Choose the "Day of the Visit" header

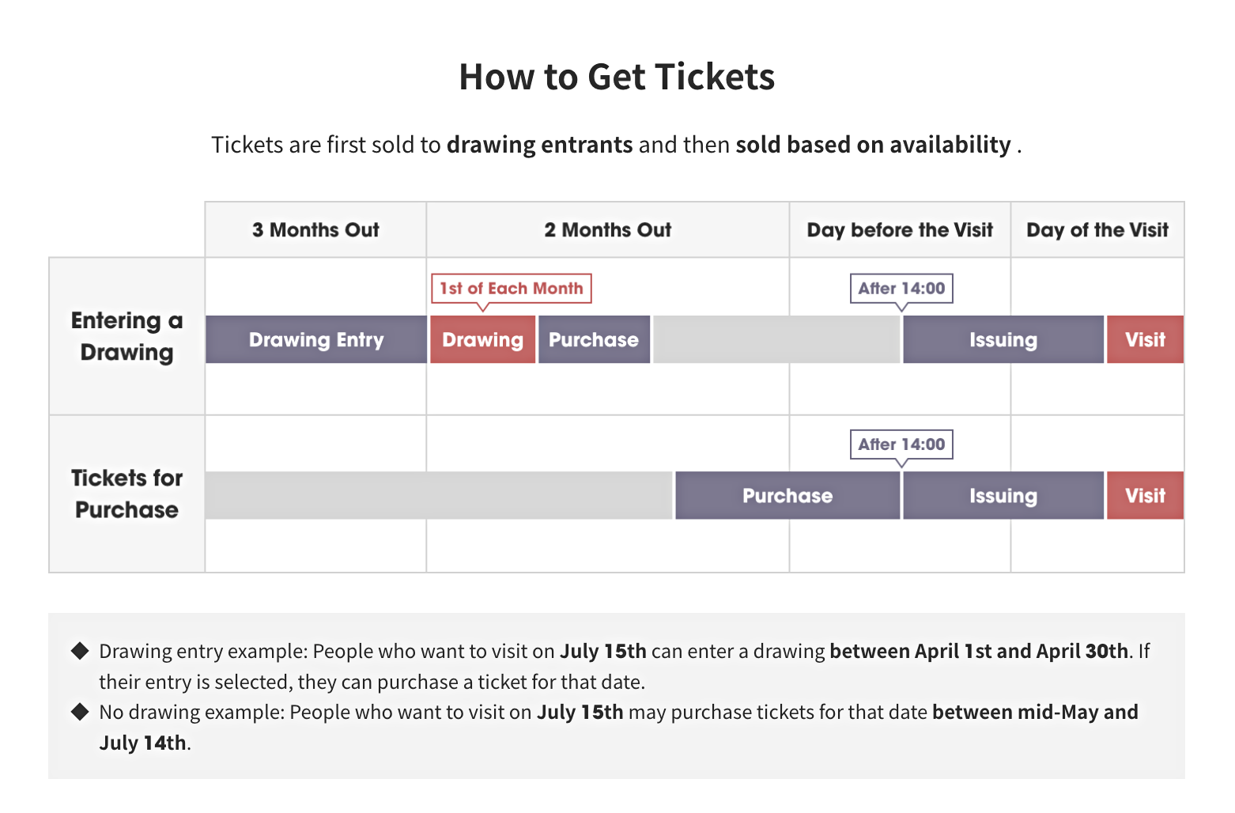coord(1097,230)
